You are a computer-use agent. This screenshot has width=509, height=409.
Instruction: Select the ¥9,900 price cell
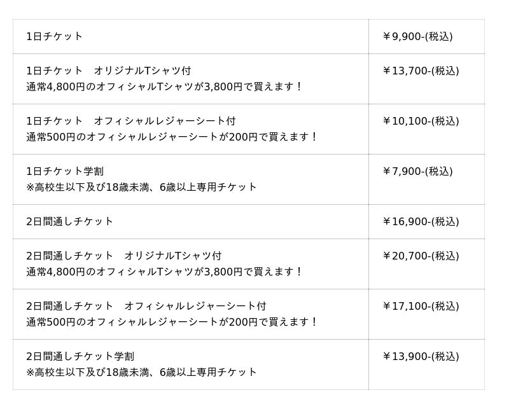417,36
